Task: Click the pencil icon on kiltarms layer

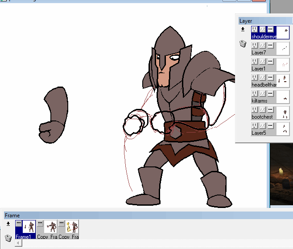Action: (x=262, y=93)
